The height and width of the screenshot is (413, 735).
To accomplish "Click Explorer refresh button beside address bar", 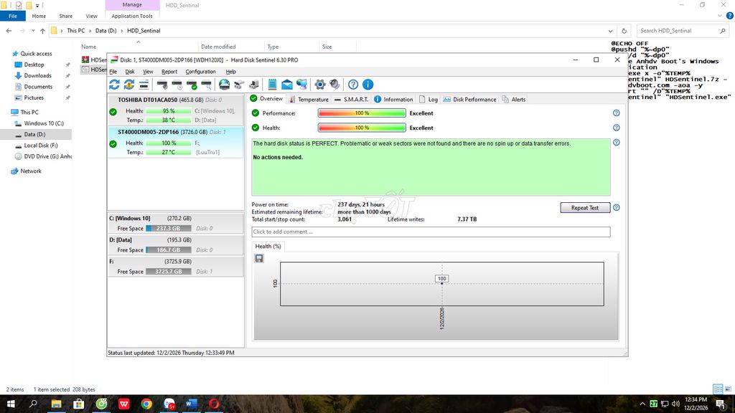I will [x=624, y=31].
